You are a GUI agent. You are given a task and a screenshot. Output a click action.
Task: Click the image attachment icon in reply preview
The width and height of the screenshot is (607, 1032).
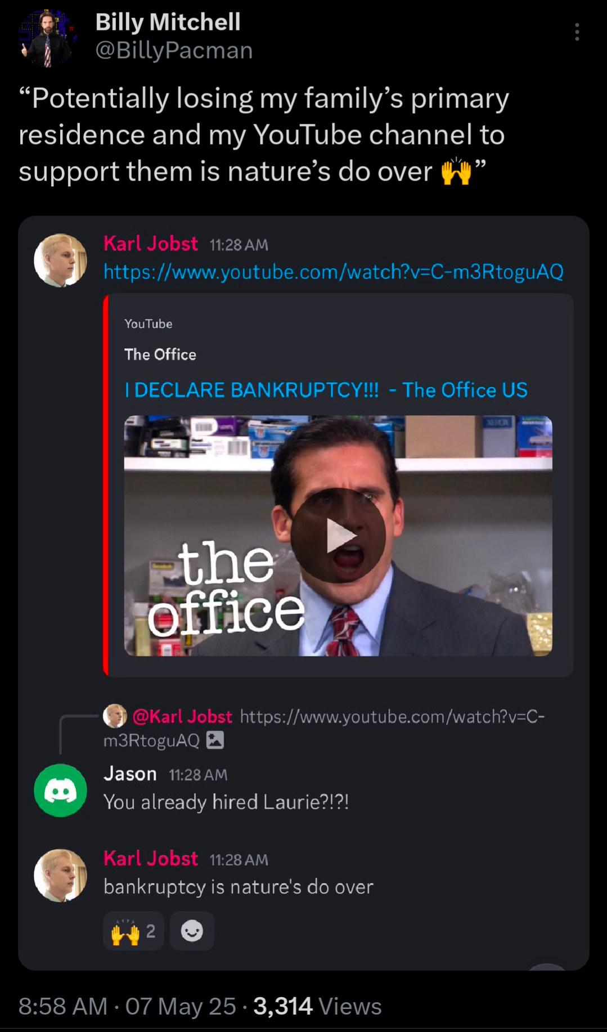pyautogui.click(x=215, y=740)
